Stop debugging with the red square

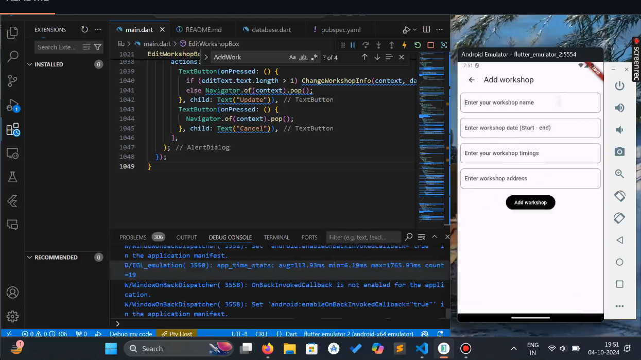coord(430,45)
